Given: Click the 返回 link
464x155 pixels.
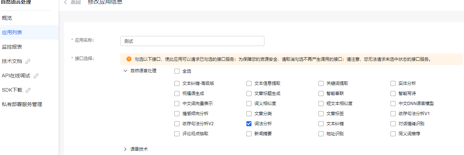Looking at the screenshot, I should (76, 2).
